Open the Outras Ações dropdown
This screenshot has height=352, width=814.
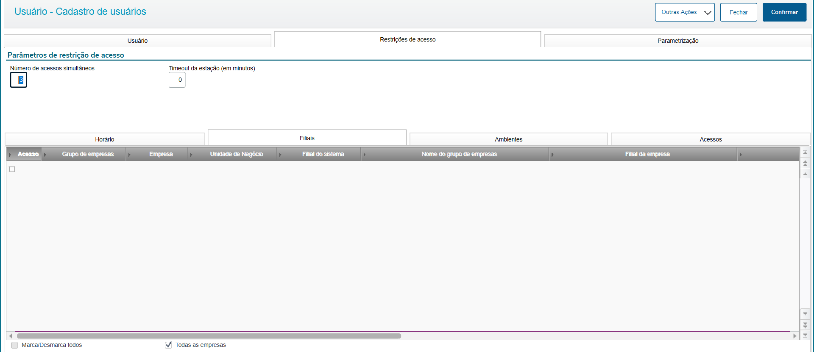[685, 12]
